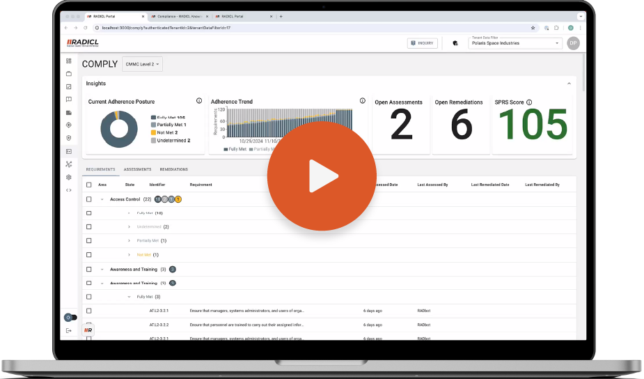The image size is (644, 379).
Task: Show info for Current Adherence Posture
Action: (x=199, y=101)
